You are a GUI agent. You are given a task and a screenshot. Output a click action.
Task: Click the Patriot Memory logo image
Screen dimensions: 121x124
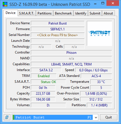(99, 33)
